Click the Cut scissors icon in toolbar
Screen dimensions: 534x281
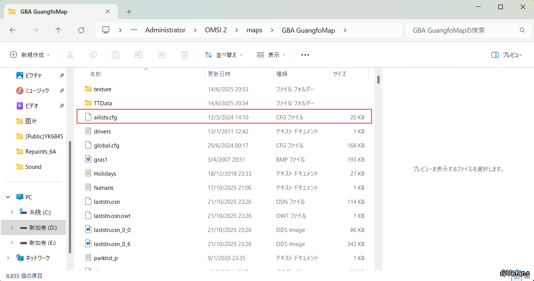point(70,55)
